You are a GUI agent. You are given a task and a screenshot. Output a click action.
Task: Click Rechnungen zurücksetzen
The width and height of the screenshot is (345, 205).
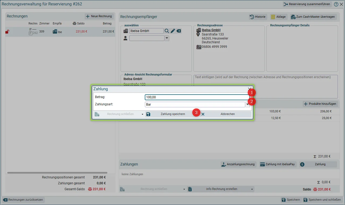tap(23, 200)
